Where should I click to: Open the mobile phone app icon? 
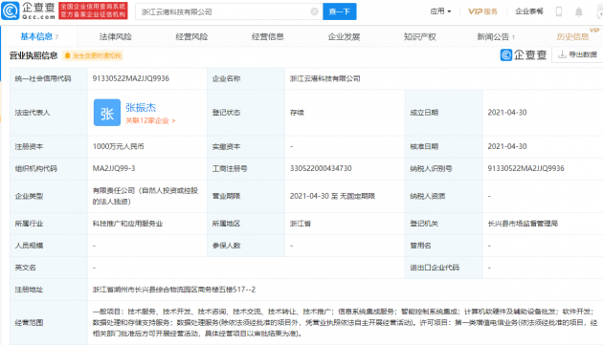point(559,11)
